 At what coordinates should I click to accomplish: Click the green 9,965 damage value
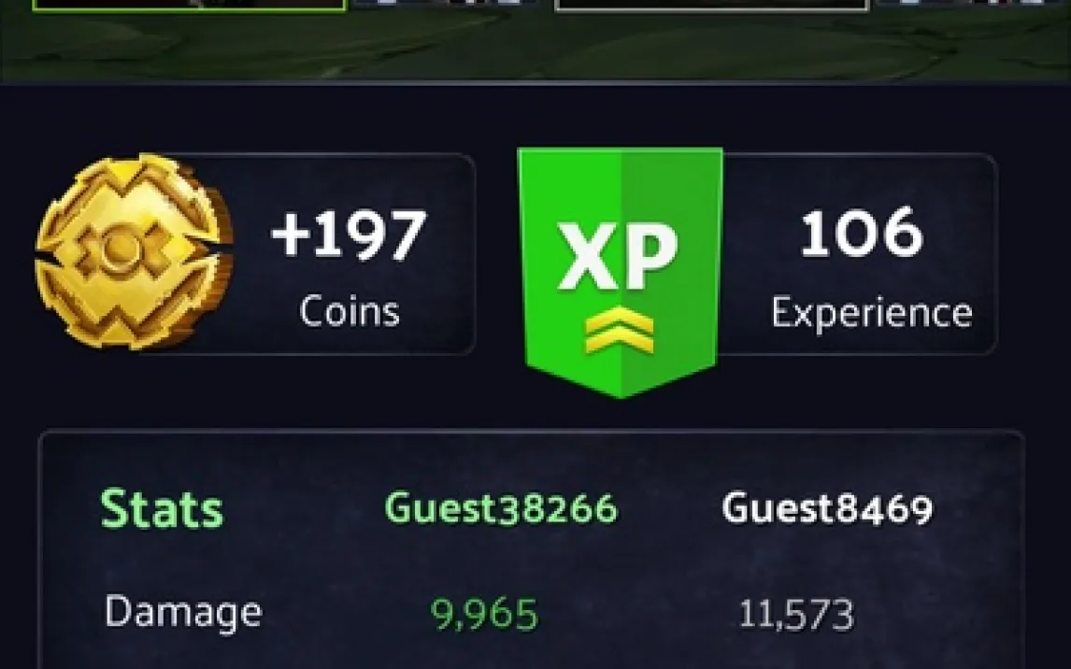pyautogui.click(x=484, y=614)
